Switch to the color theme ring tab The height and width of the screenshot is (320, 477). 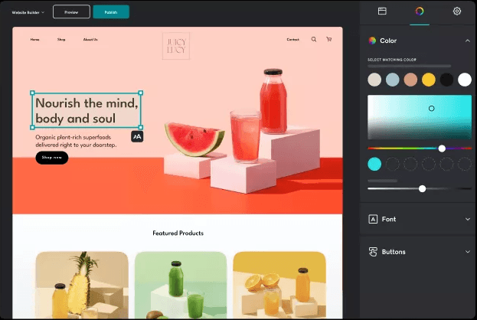coord(420,11)
